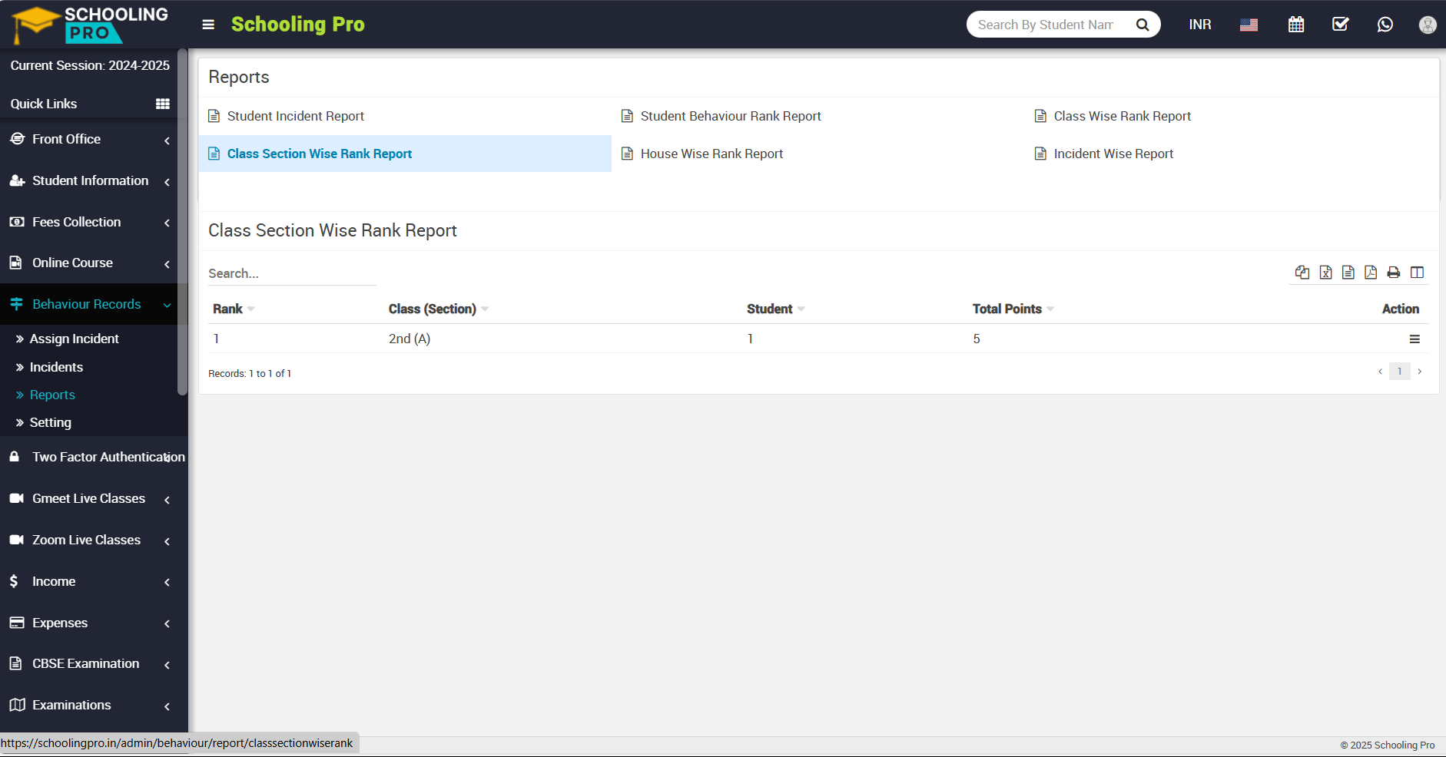This screenshot has width=1446, height=757.
Task: Click 'Records: 1 to 1 of 1' text
Action: [x=250, y=374]
